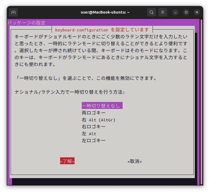Viewport: 210px width, 193px height.
Task: Open the terminal hamburger menu
Action: click(x=163, y=12)
